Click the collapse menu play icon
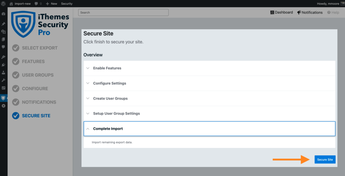This screenshot has height=176, width=345. 3,106
